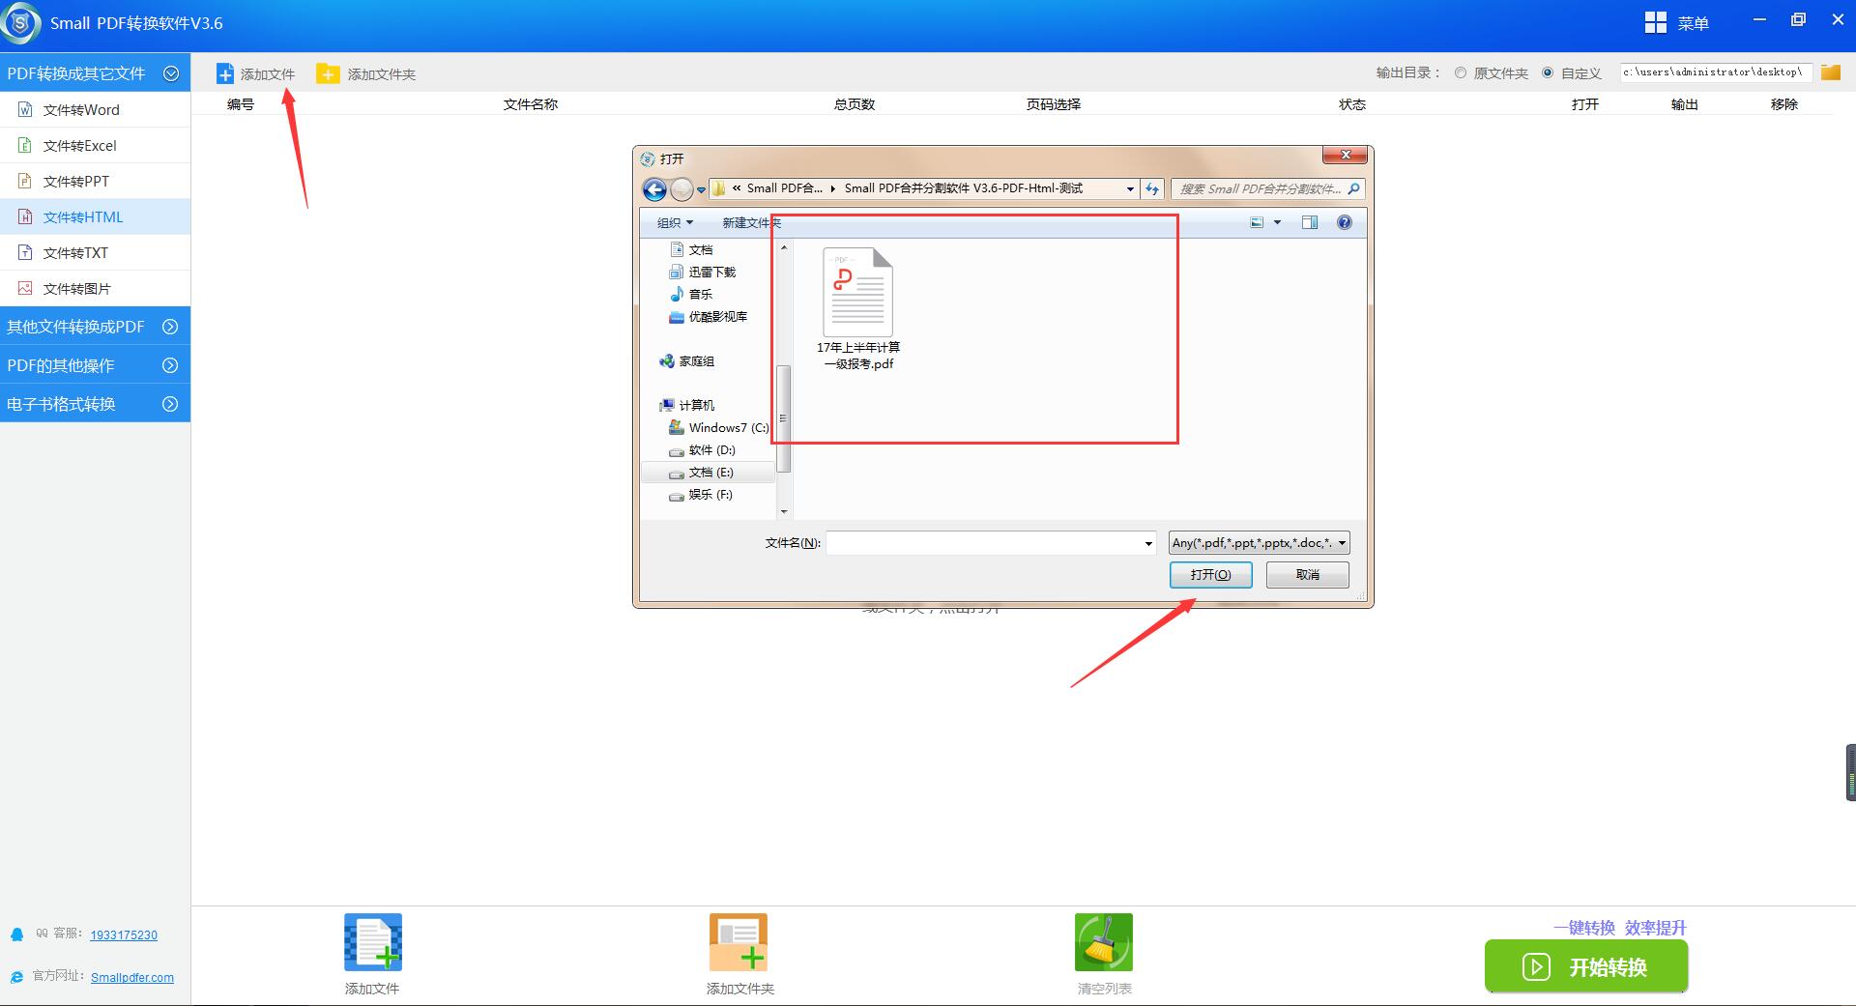Viewport: 1856px width, 1006px height.
Task: Expand PDF的其他操作 section
Action: point(170,365)
